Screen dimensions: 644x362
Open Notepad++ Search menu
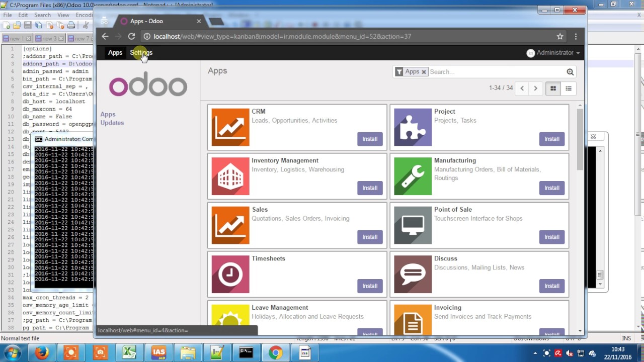coord(42,15)
